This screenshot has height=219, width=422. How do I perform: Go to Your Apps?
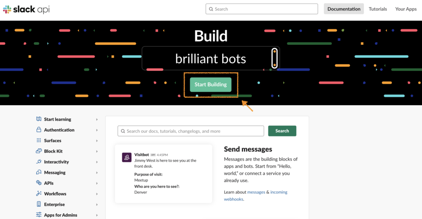tap(406, 9)
